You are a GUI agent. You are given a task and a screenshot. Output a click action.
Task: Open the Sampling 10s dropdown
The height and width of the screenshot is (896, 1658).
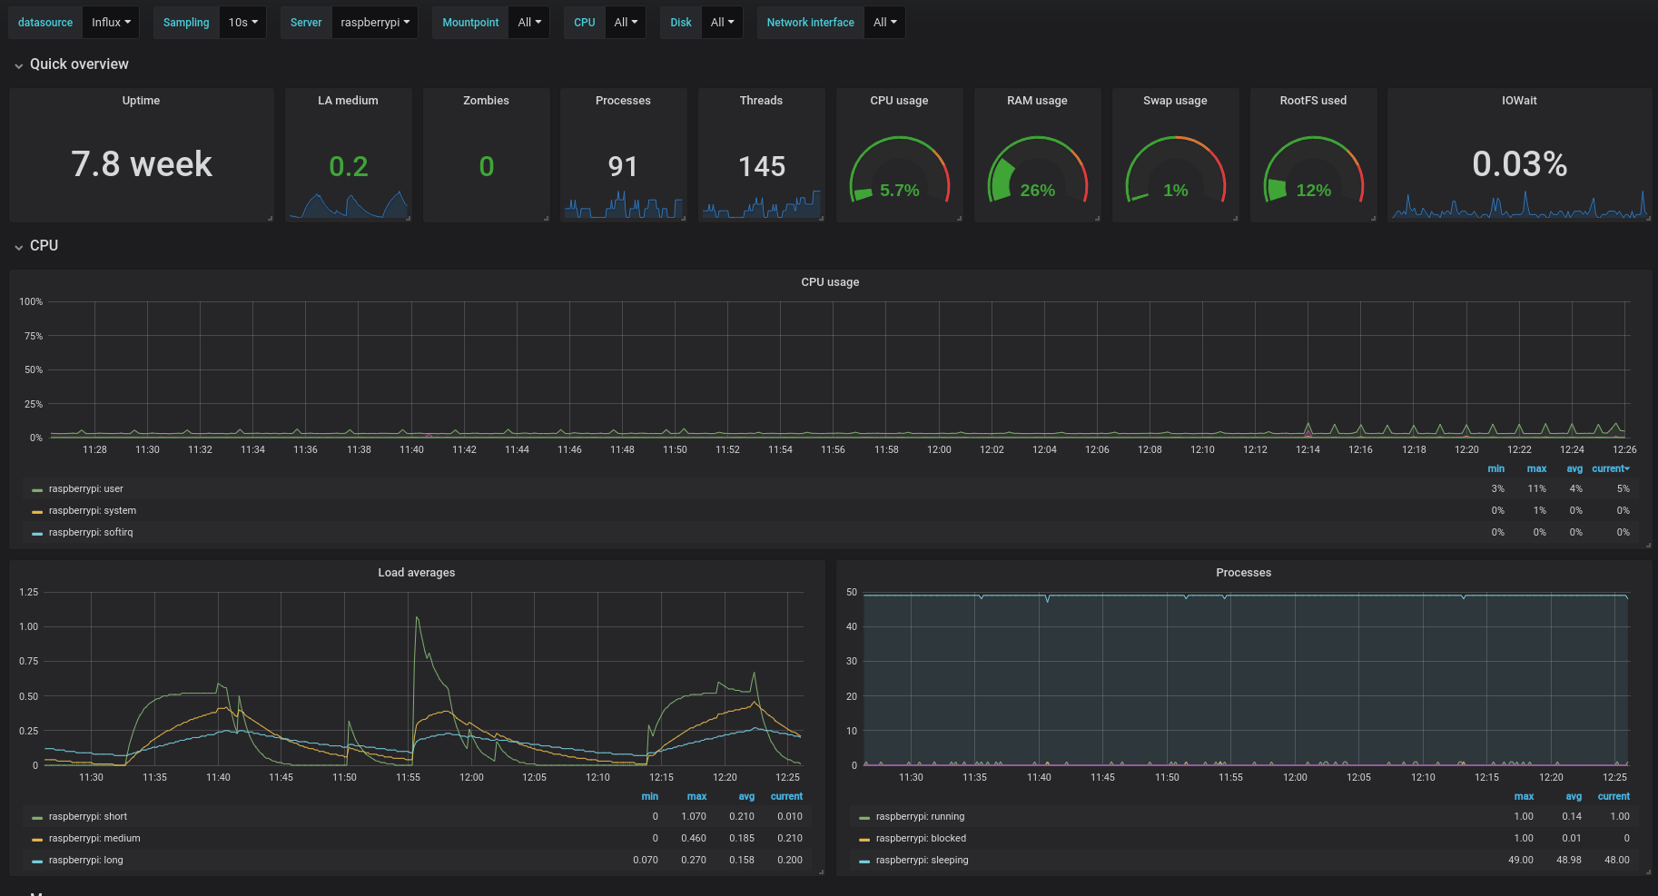point(242,23)
